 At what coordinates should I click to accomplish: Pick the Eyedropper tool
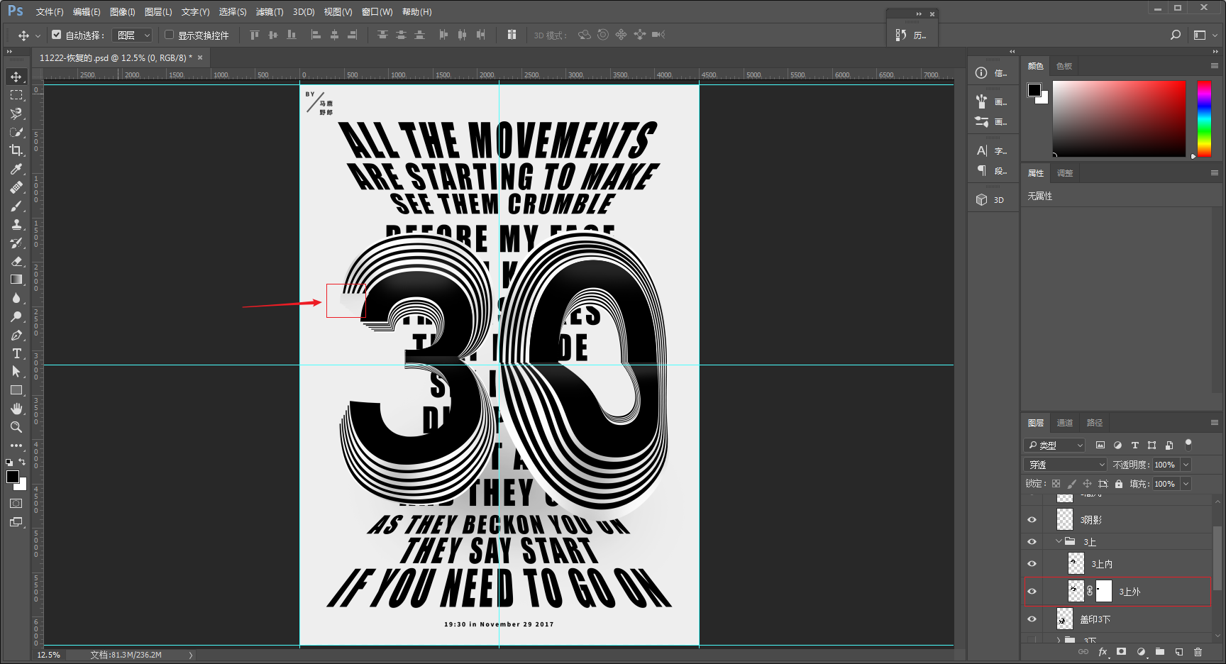(x=16, y=169)
